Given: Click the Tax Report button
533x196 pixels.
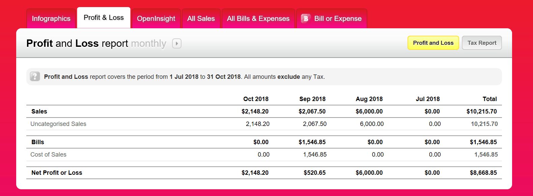Looking at the screenshot, I should point(482,43).
